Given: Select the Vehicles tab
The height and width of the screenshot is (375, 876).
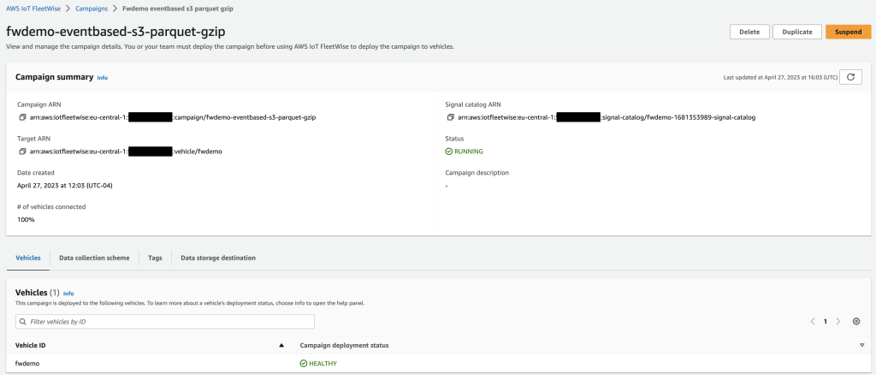Looking at the screenshot, I should [x=28, y=258].
